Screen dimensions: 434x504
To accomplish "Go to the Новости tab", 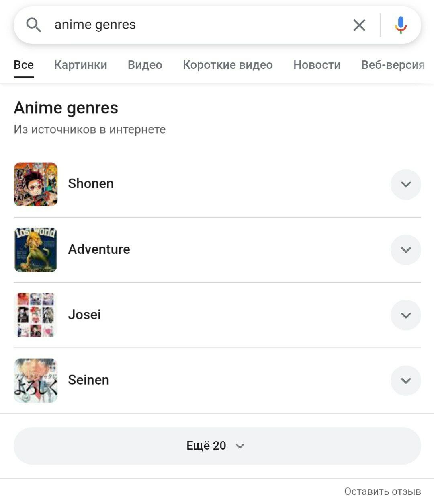I will [317, 65].
